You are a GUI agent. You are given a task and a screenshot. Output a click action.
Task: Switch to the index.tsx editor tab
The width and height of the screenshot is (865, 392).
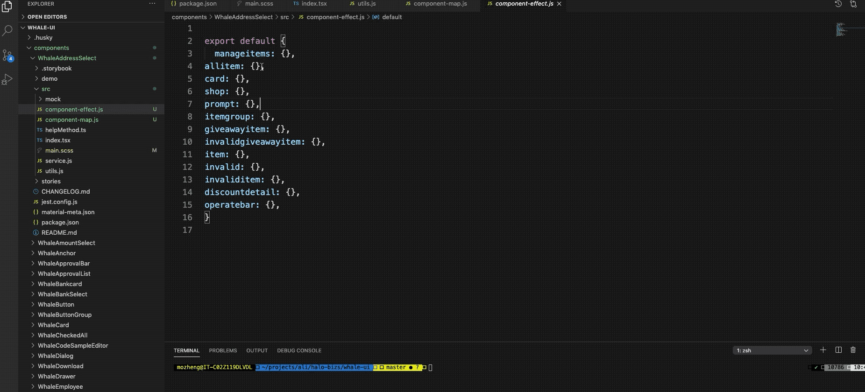coord(310,4)
